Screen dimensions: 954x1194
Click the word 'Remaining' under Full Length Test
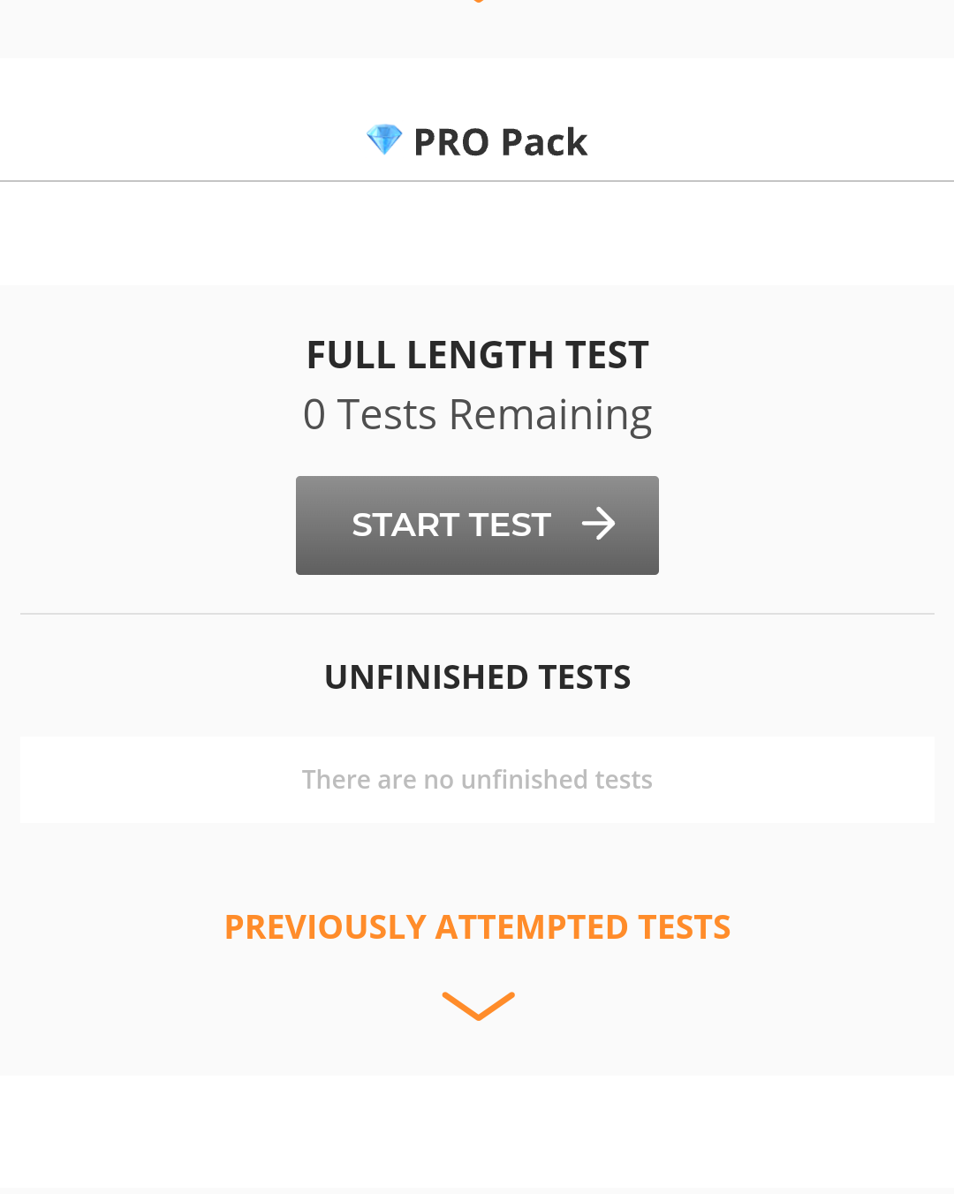550,415
